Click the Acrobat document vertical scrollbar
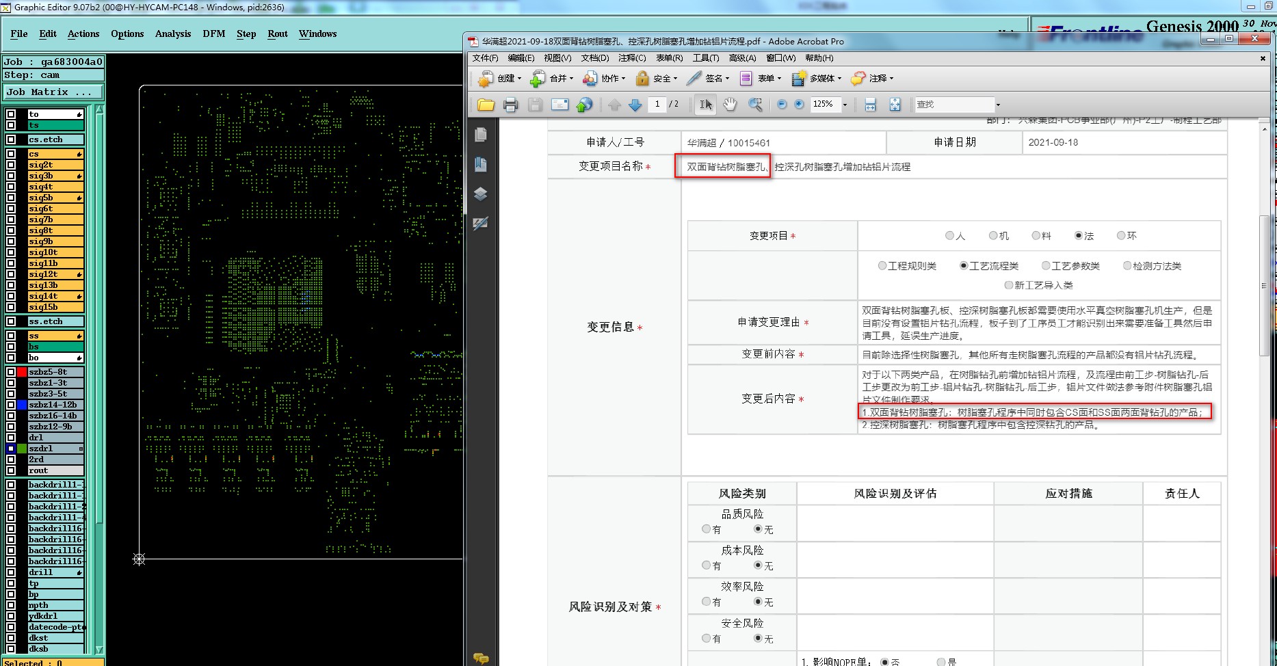Screen dimensions: 1277x666 [x=1264, y=286]
